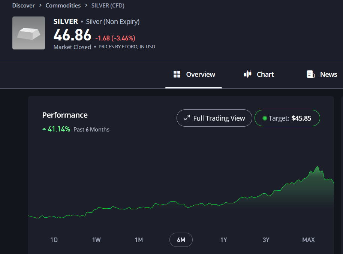Select the 1W time range
Image resolution: width=343 pixels, height=254 pixels.
(x=96, y=240)
